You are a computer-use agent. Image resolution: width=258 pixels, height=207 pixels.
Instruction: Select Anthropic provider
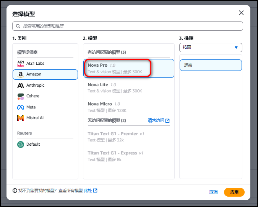click(45, 85)
